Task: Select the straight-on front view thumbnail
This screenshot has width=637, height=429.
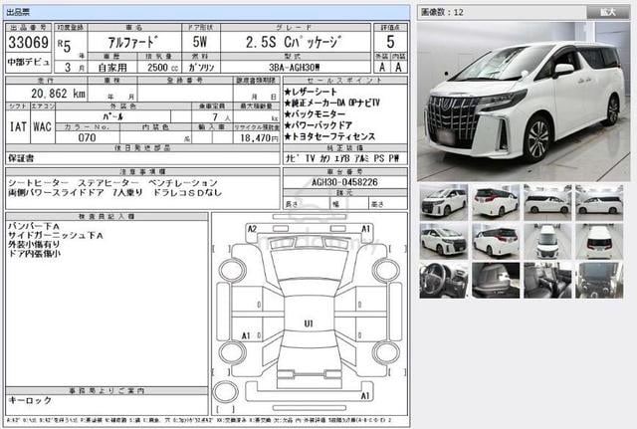Action: pyautogui.click(x=547, y=241)
